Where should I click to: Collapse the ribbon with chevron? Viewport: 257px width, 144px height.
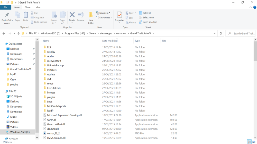[251, 7]
